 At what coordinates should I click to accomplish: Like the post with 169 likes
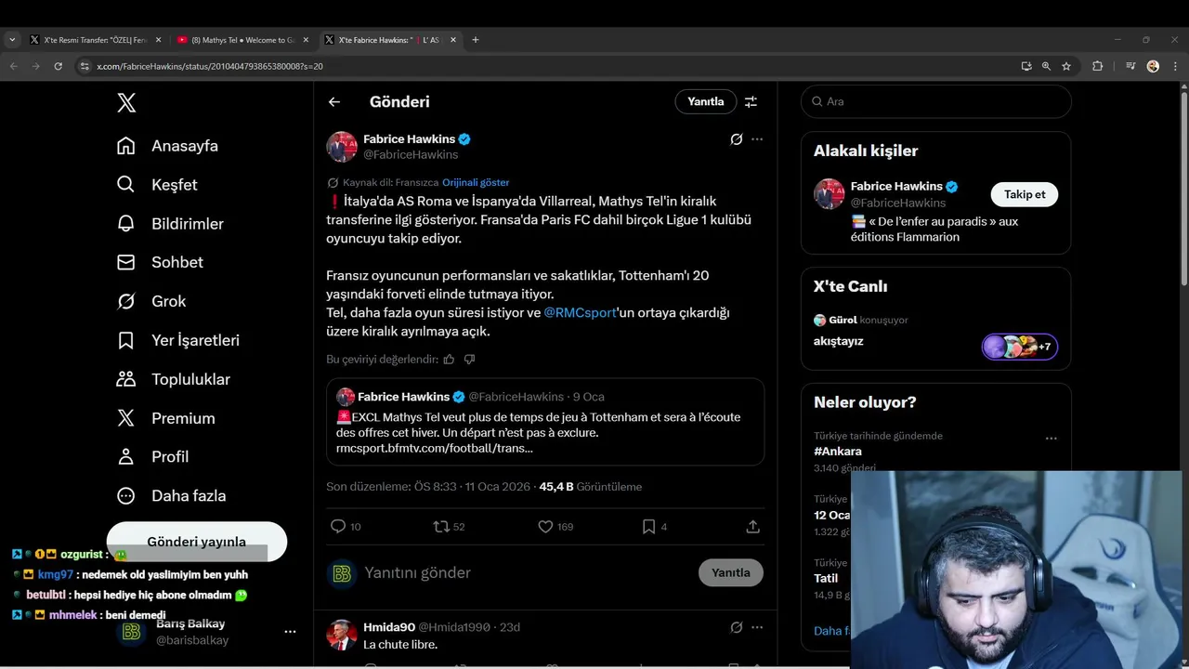[x=545, y=527]
